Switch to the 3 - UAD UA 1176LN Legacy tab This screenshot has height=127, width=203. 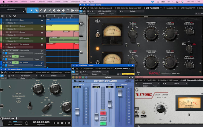point(168,80)
